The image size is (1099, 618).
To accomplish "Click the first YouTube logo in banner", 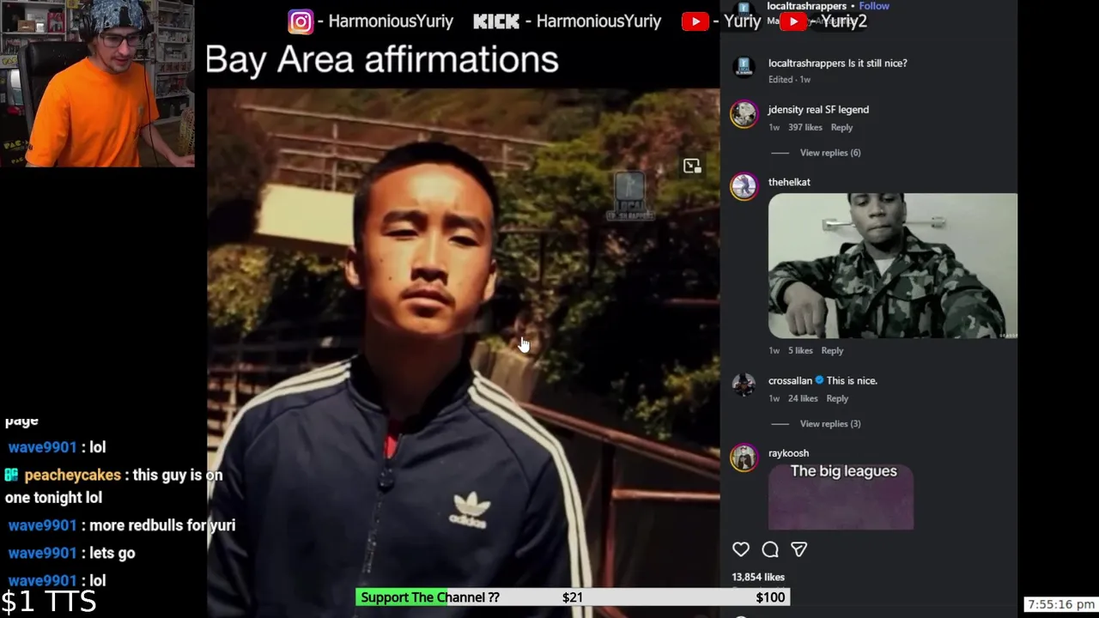I will point(695,21).
